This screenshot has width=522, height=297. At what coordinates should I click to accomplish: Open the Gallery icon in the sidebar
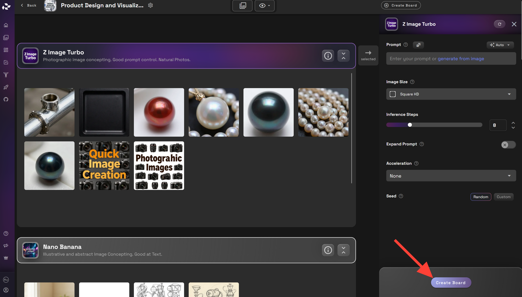click(6, 37)
